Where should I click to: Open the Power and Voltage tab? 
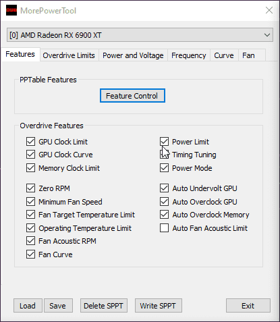point(133,55)
